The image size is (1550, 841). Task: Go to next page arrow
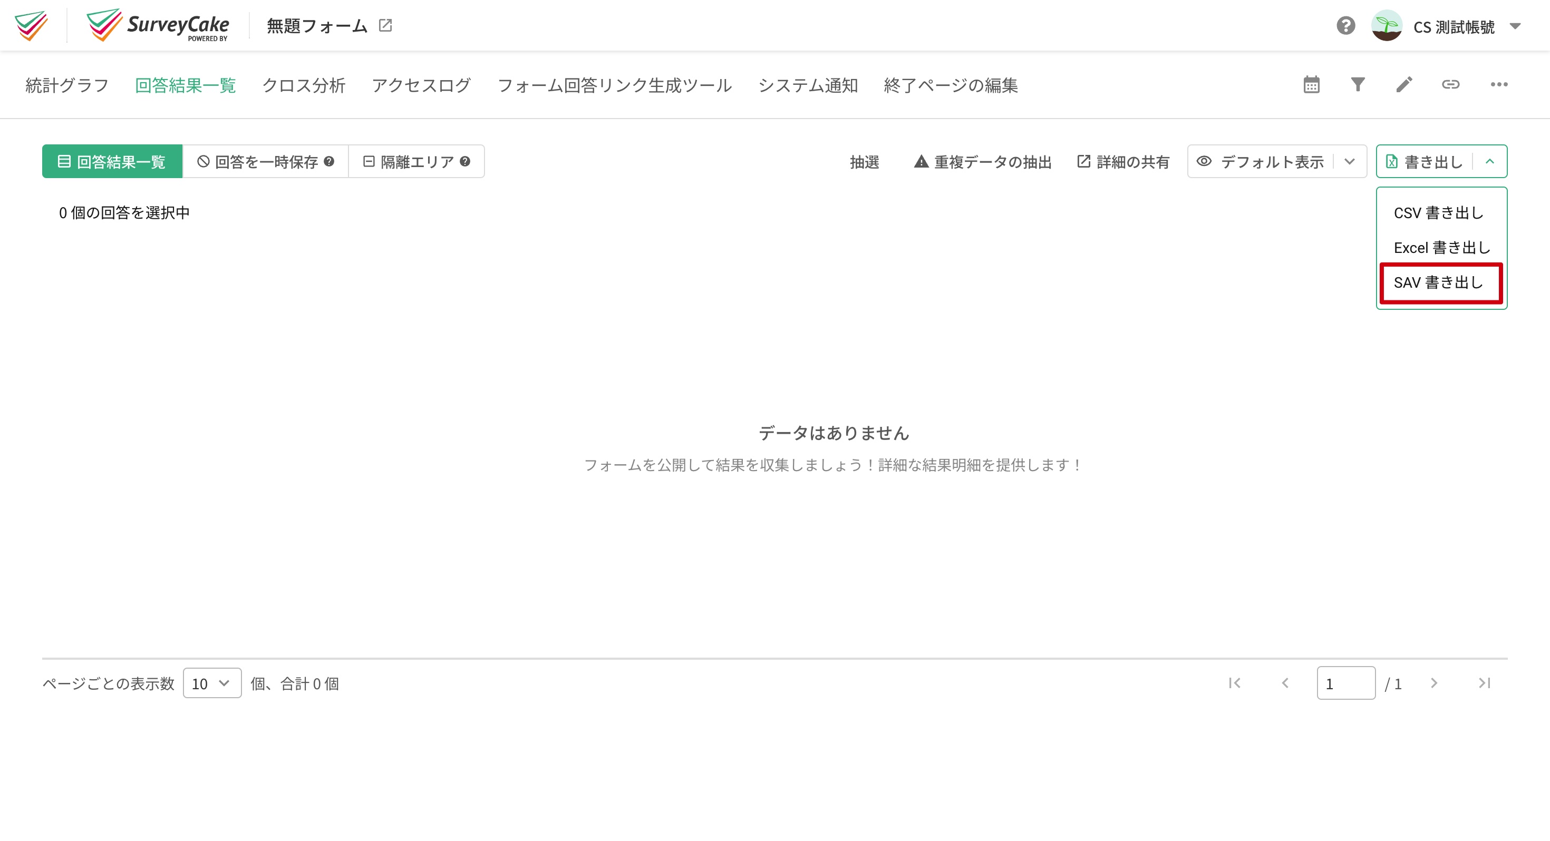1434,683
